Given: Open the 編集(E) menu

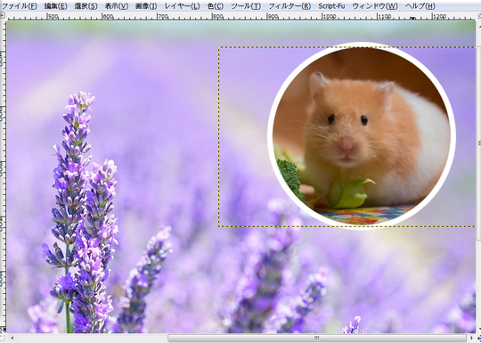Looking at the screenshot, I should 56,6.
